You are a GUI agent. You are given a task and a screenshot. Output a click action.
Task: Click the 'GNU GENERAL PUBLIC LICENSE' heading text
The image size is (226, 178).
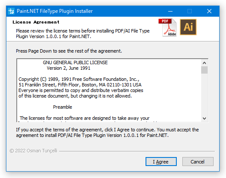(75, 62)
